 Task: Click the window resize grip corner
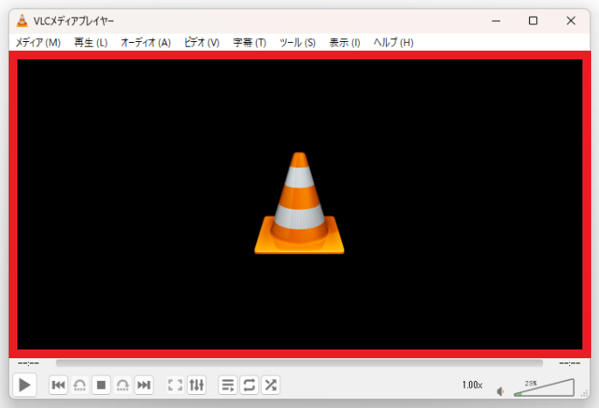[x=584, y=393]
